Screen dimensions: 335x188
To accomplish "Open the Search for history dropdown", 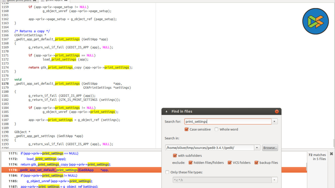I will click(274, 122).
